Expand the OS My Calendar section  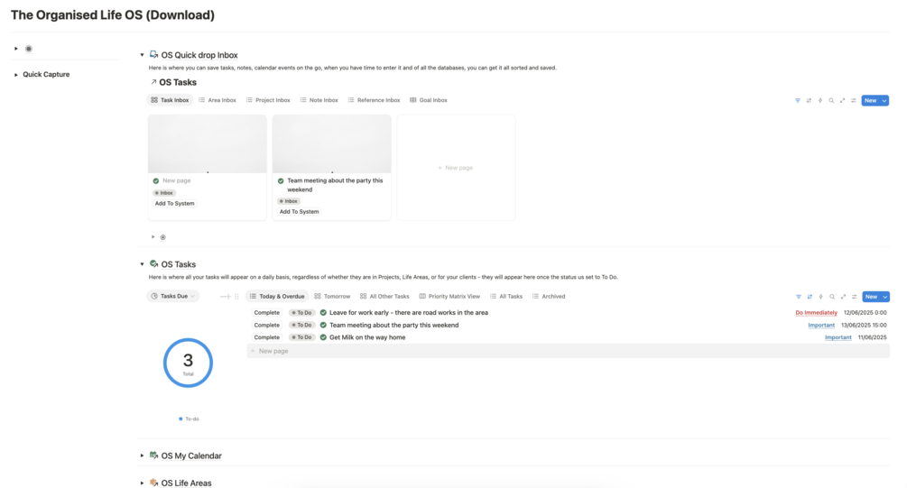(142, 456)
